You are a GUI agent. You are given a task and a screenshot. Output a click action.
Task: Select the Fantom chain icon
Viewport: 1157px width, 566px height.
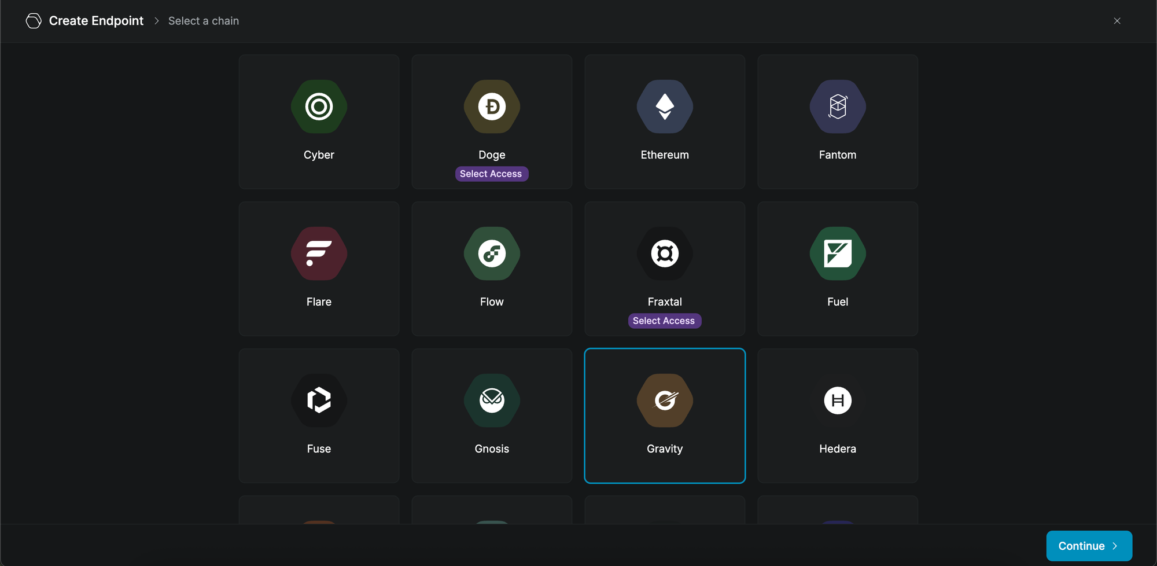838,106
